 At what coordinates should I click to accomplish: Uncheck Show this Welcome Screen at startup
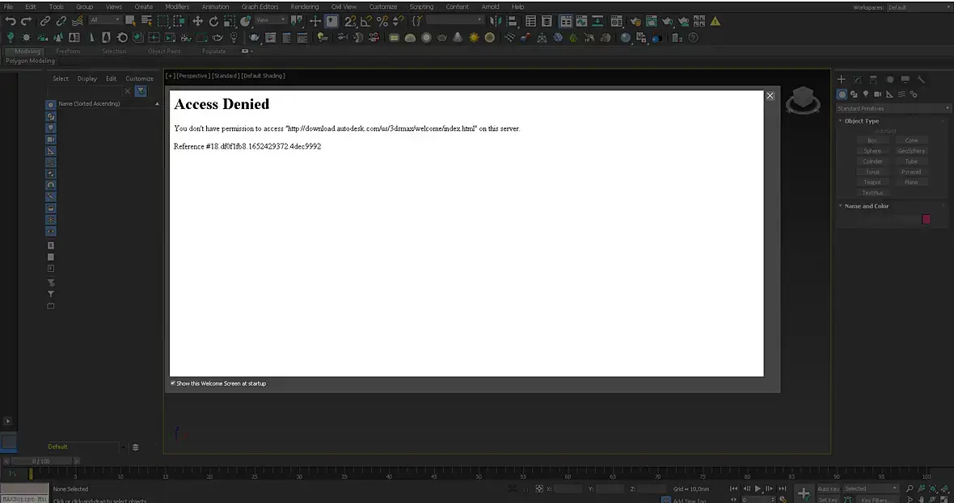173,384
